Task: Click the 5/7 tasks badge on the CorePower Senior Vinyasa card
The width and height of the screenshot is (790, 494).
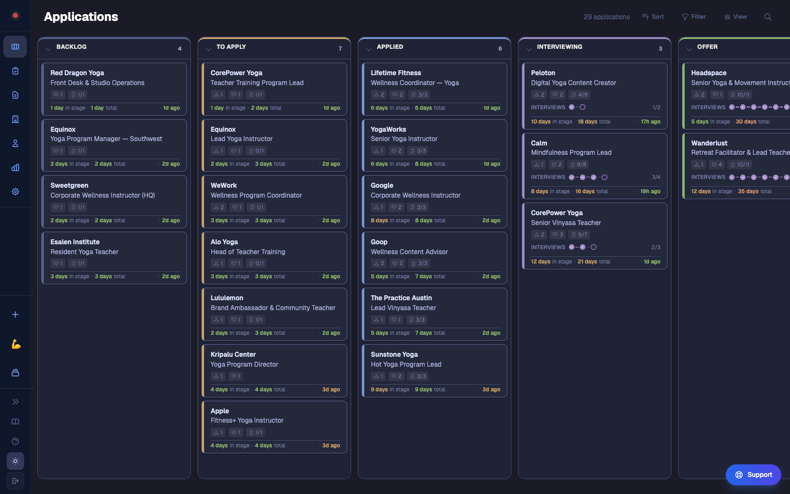Action: point(579,234)
